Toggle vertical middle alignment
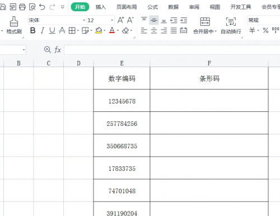The image size is (280, 216). (x=154, y=20)
